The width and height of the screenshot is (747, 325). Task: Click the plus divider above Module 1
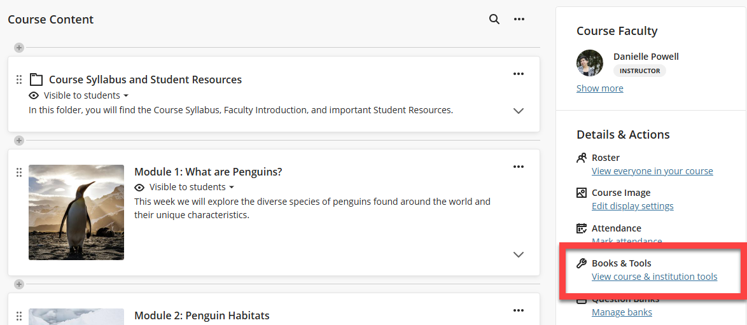point(19,141)
